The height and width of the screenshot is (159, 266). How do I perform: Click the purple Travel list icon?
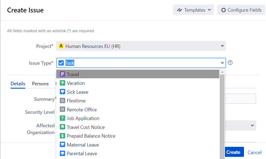[62, 74]
